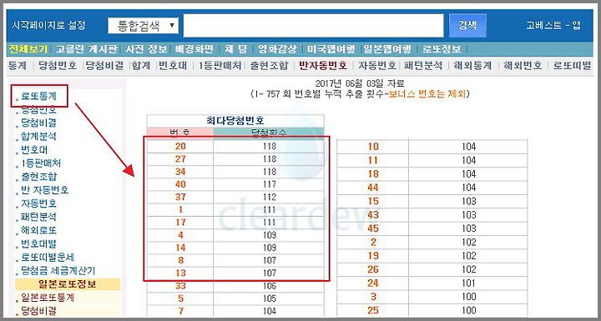Open 당첨금 세금계산기 in the left sidebar
The height and width of the screenshot is (321, 601).
coord(58,271)
